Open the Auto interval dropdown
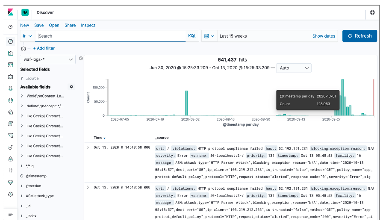The image size is (386, 224). click(294, 68)
